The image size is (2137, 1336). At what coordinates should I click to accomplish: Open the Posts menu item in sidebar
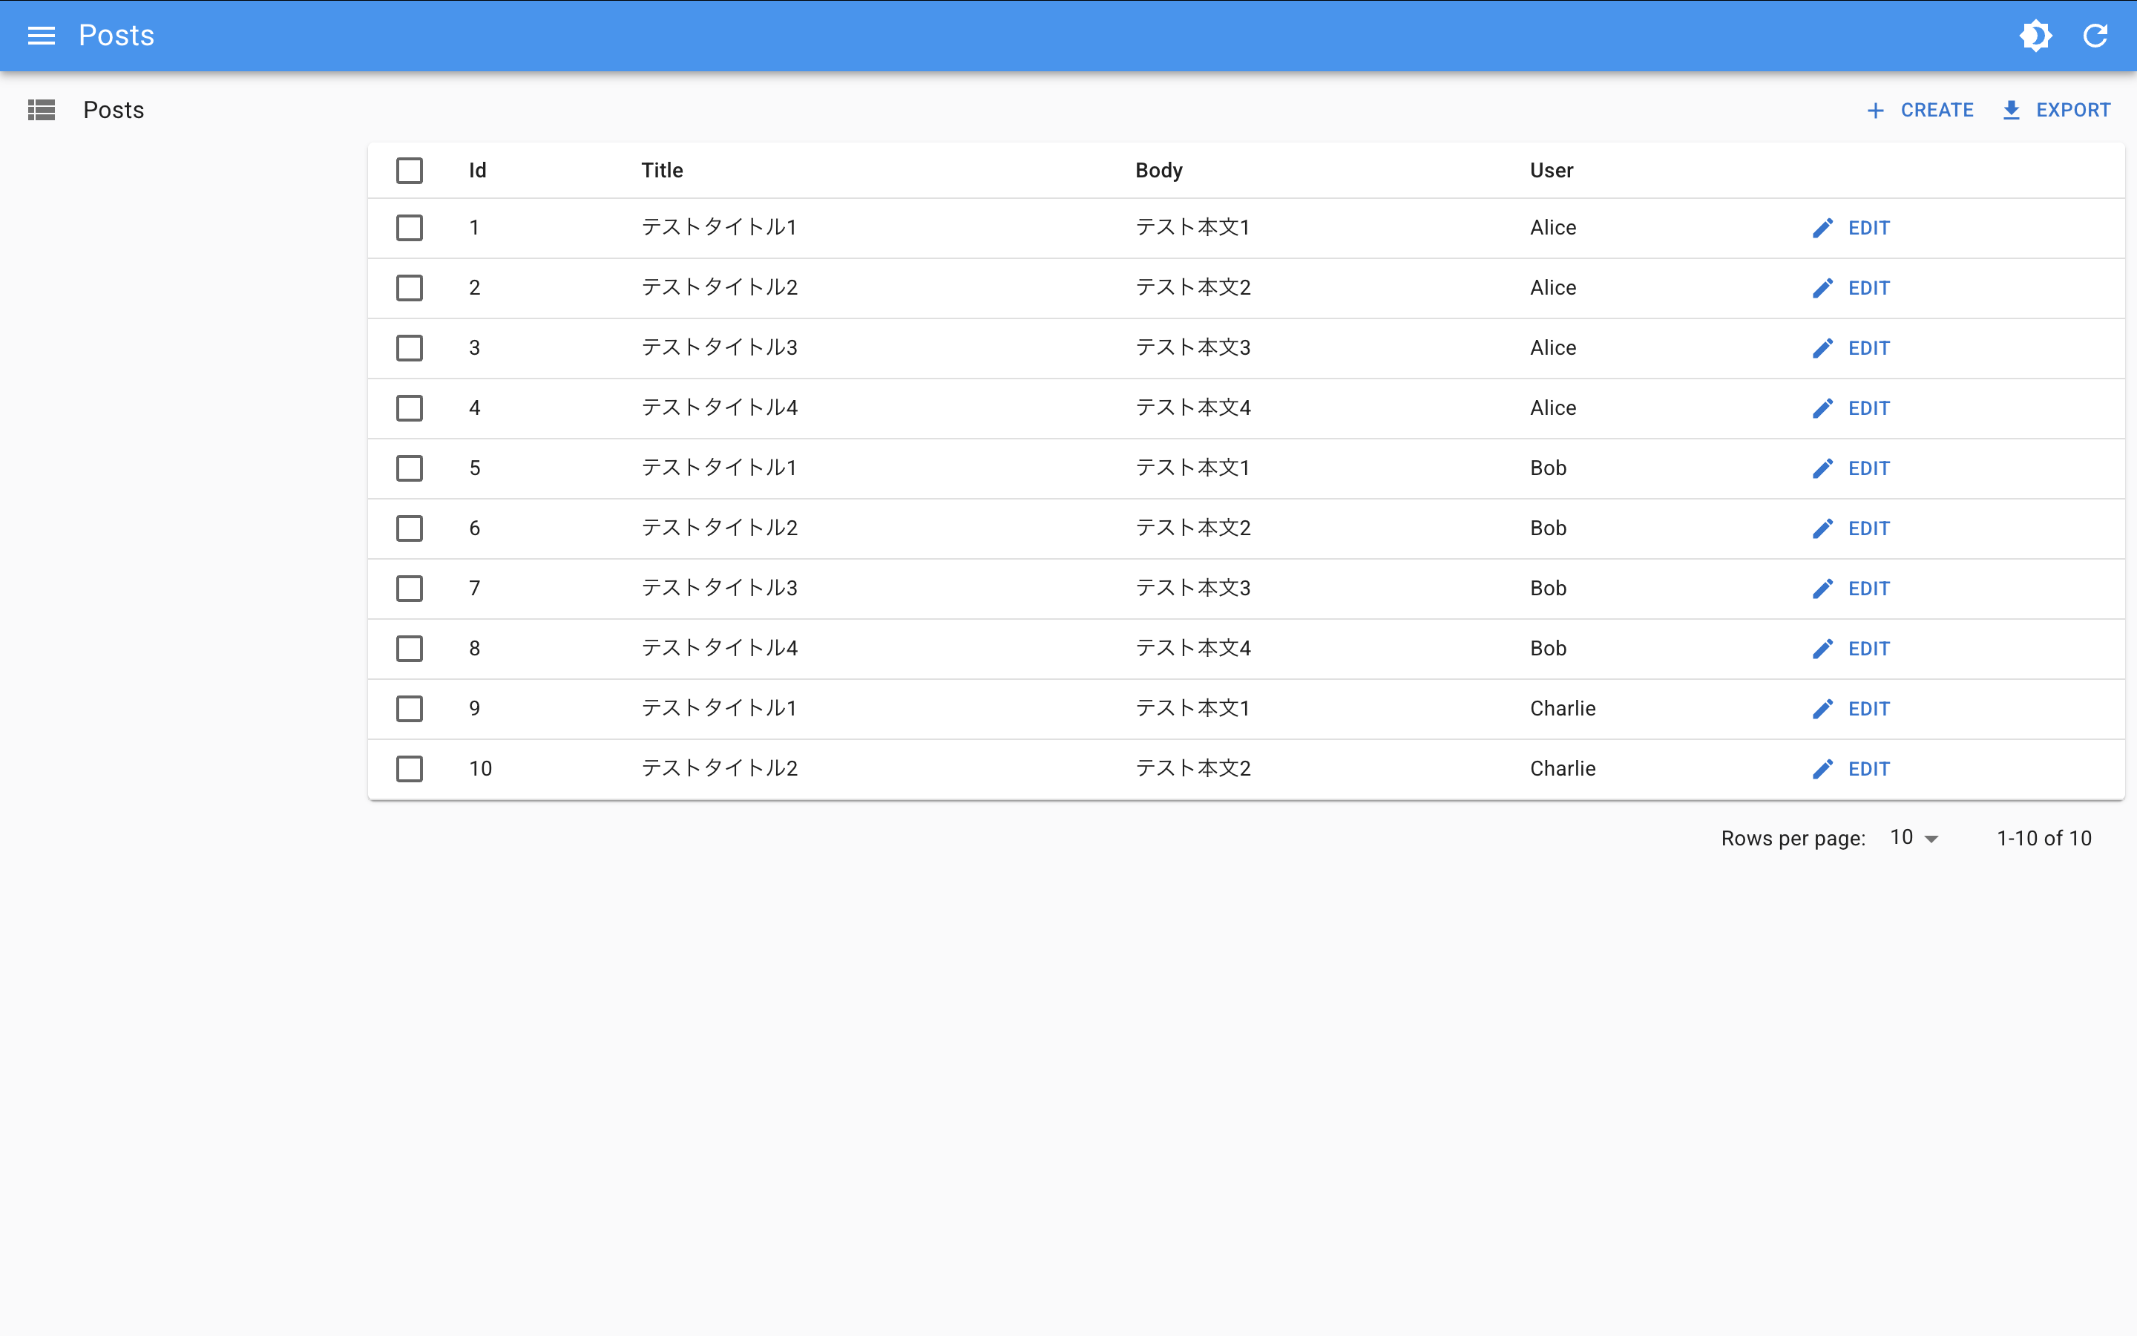coord(113,110)
